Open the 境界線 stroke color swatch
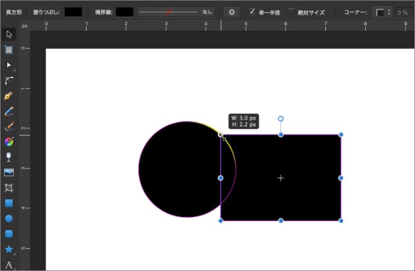Screen dimensions: 415x271 tap(124, 12)
